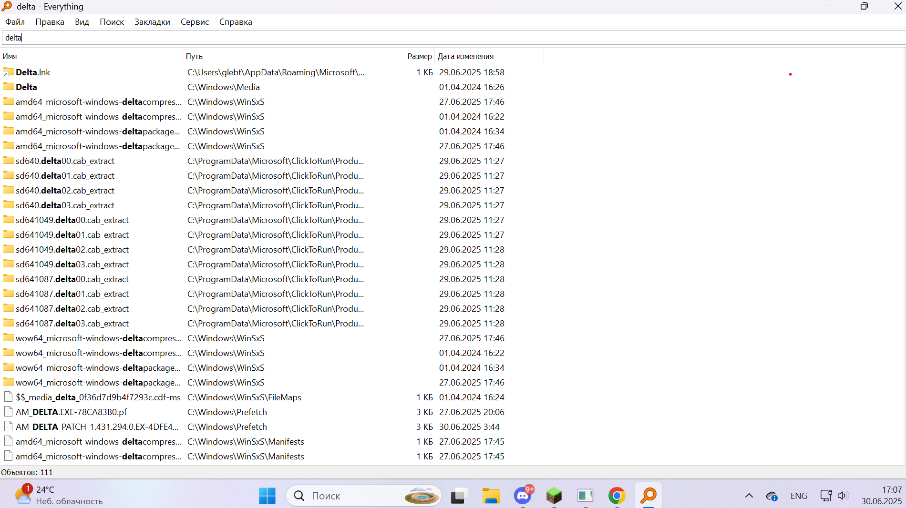The height and width of the screenshot is (508, 906).
Task: Click the delta search input field
Action: pos(453,38)
